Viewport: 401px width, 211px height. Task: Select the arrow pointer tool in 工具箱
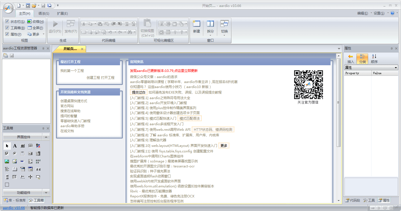[x=7, y=146]
